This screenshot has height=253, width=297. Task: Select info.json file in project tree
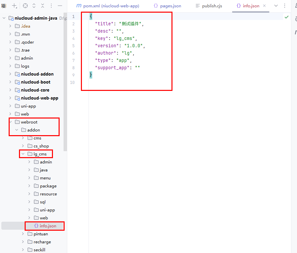click(48, 226)
